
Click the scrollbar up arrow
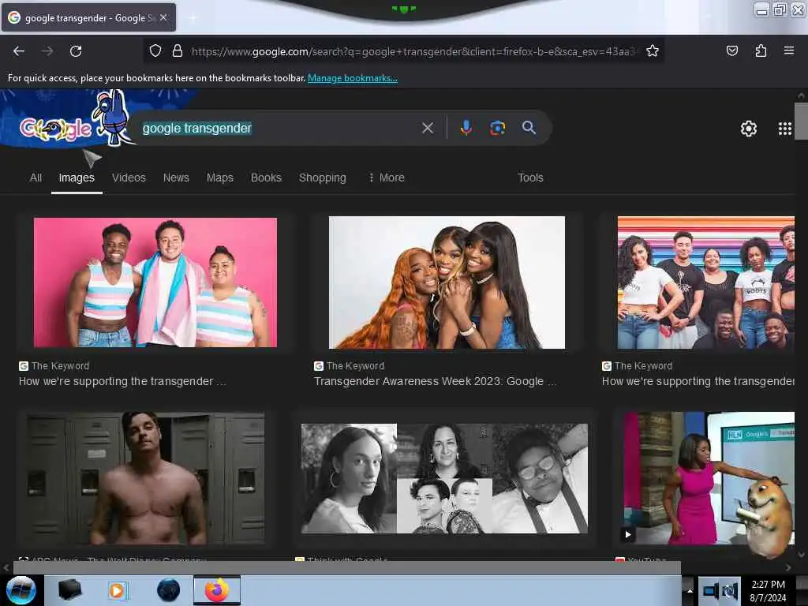(x=801, y=95)
